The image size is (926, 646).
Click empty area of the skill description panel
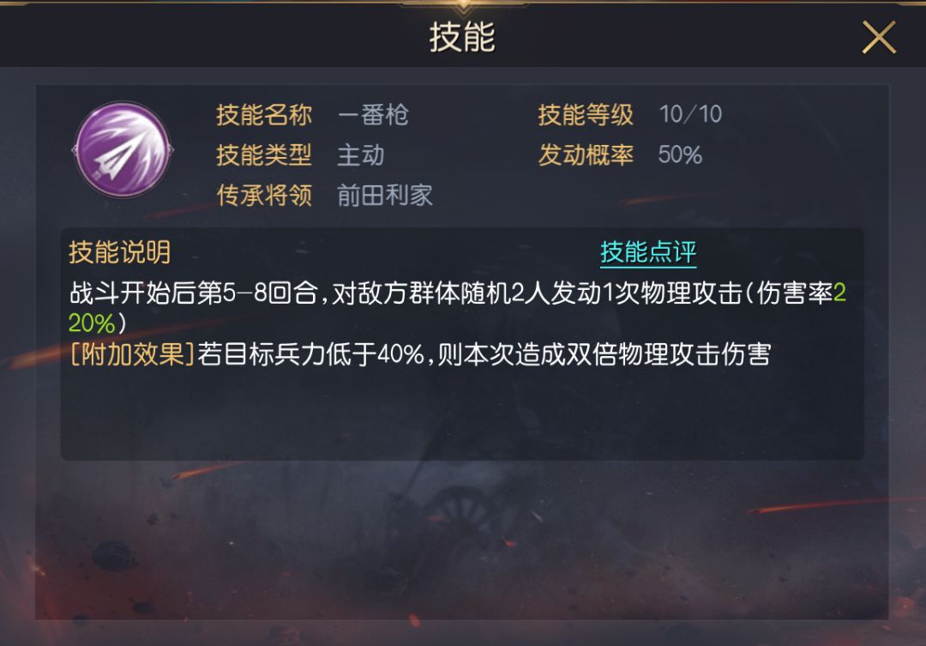[462, 417]
